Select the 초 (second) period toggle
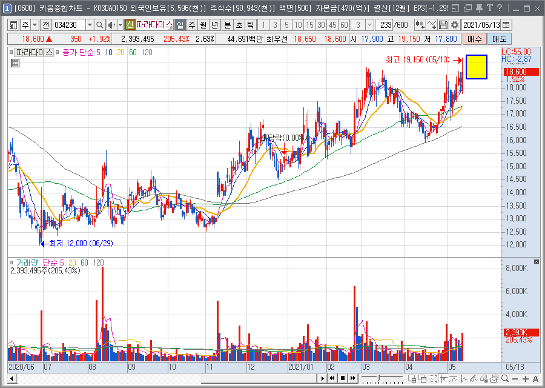 239,25
